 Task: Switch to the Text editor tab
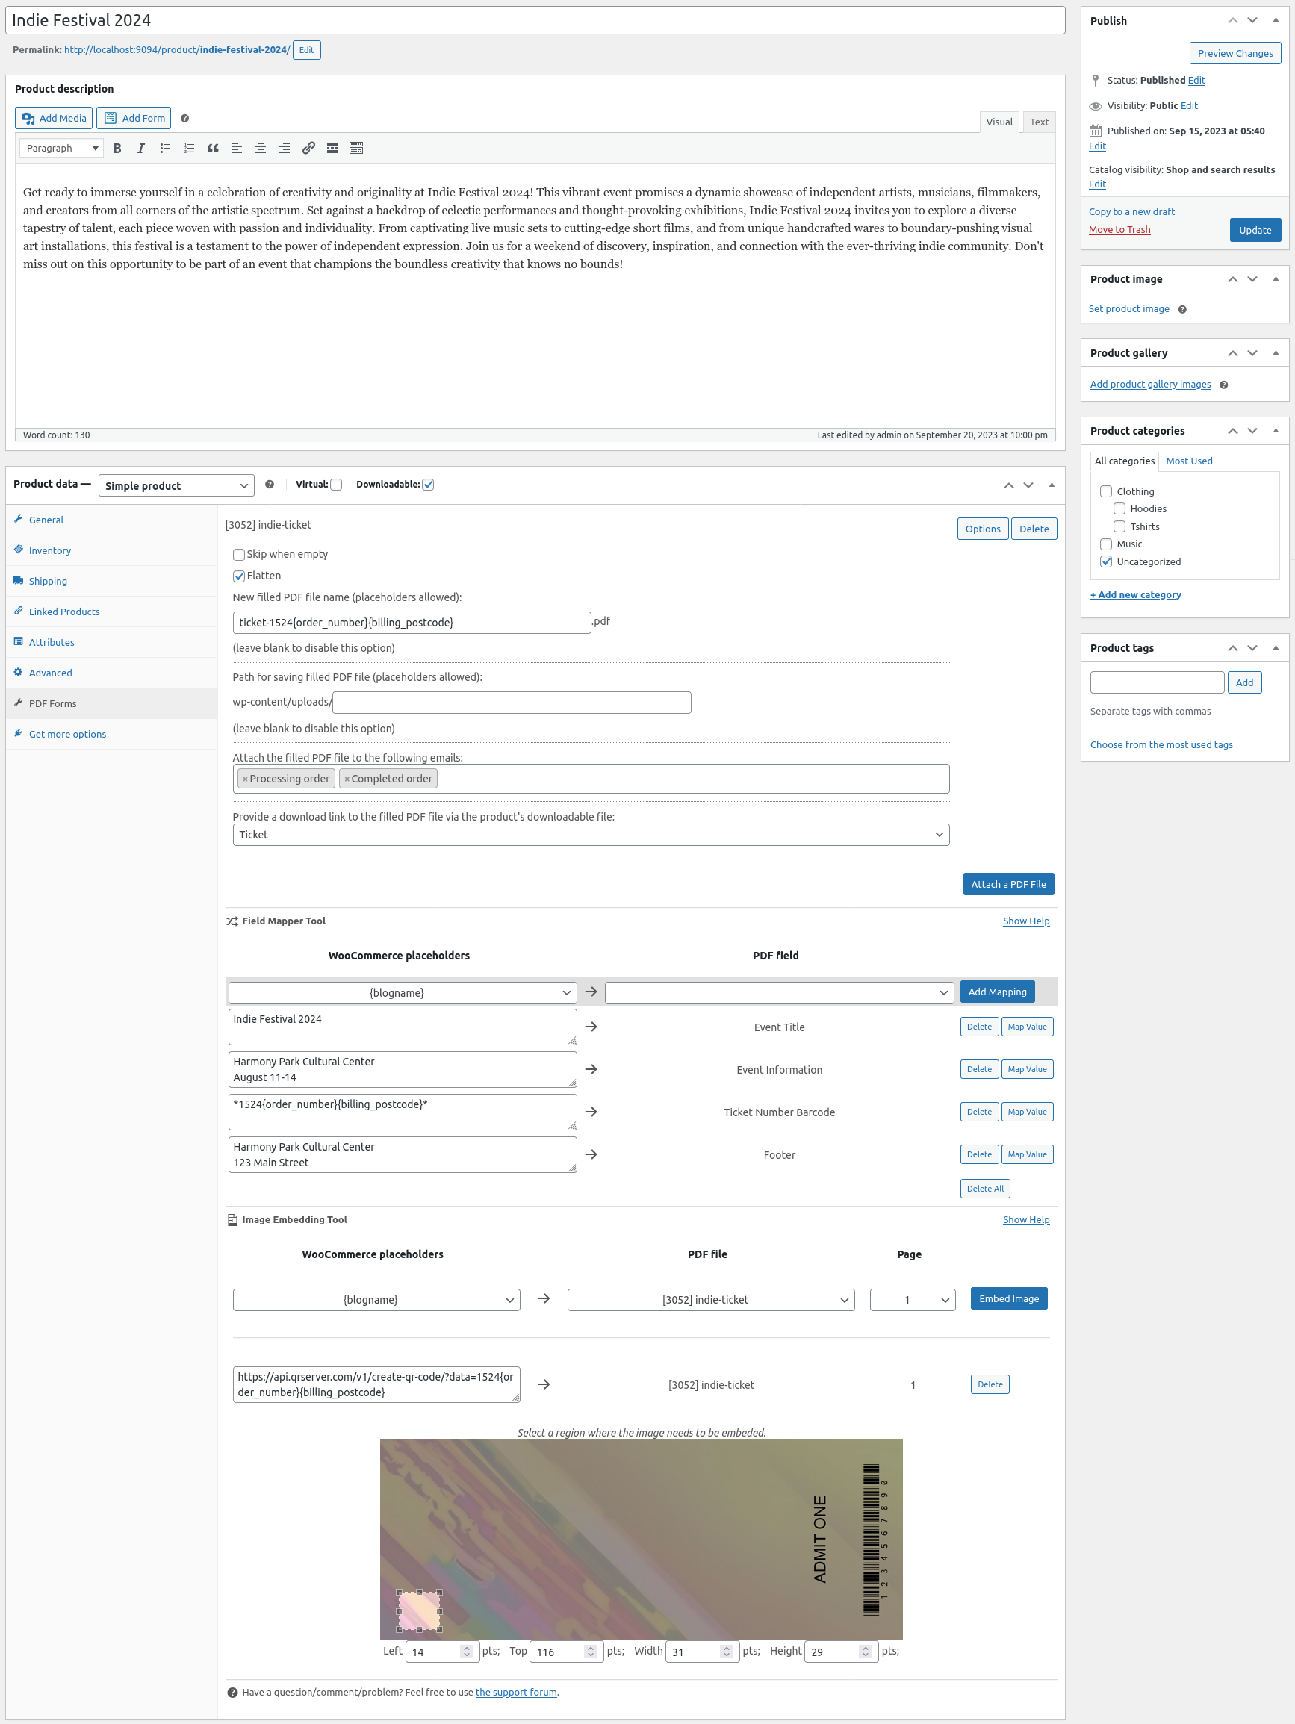click(1039, 122)
